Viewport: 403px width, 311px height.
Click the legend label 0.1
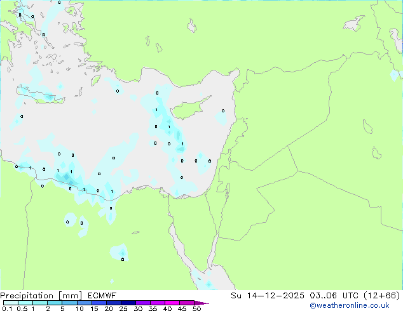coord(7,308)
